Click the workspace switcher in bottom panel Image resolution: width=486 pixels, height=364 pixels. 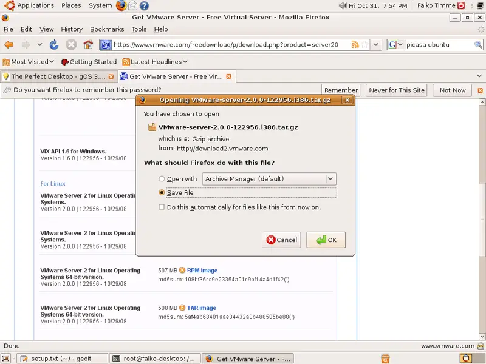click(x=465, y=359)
